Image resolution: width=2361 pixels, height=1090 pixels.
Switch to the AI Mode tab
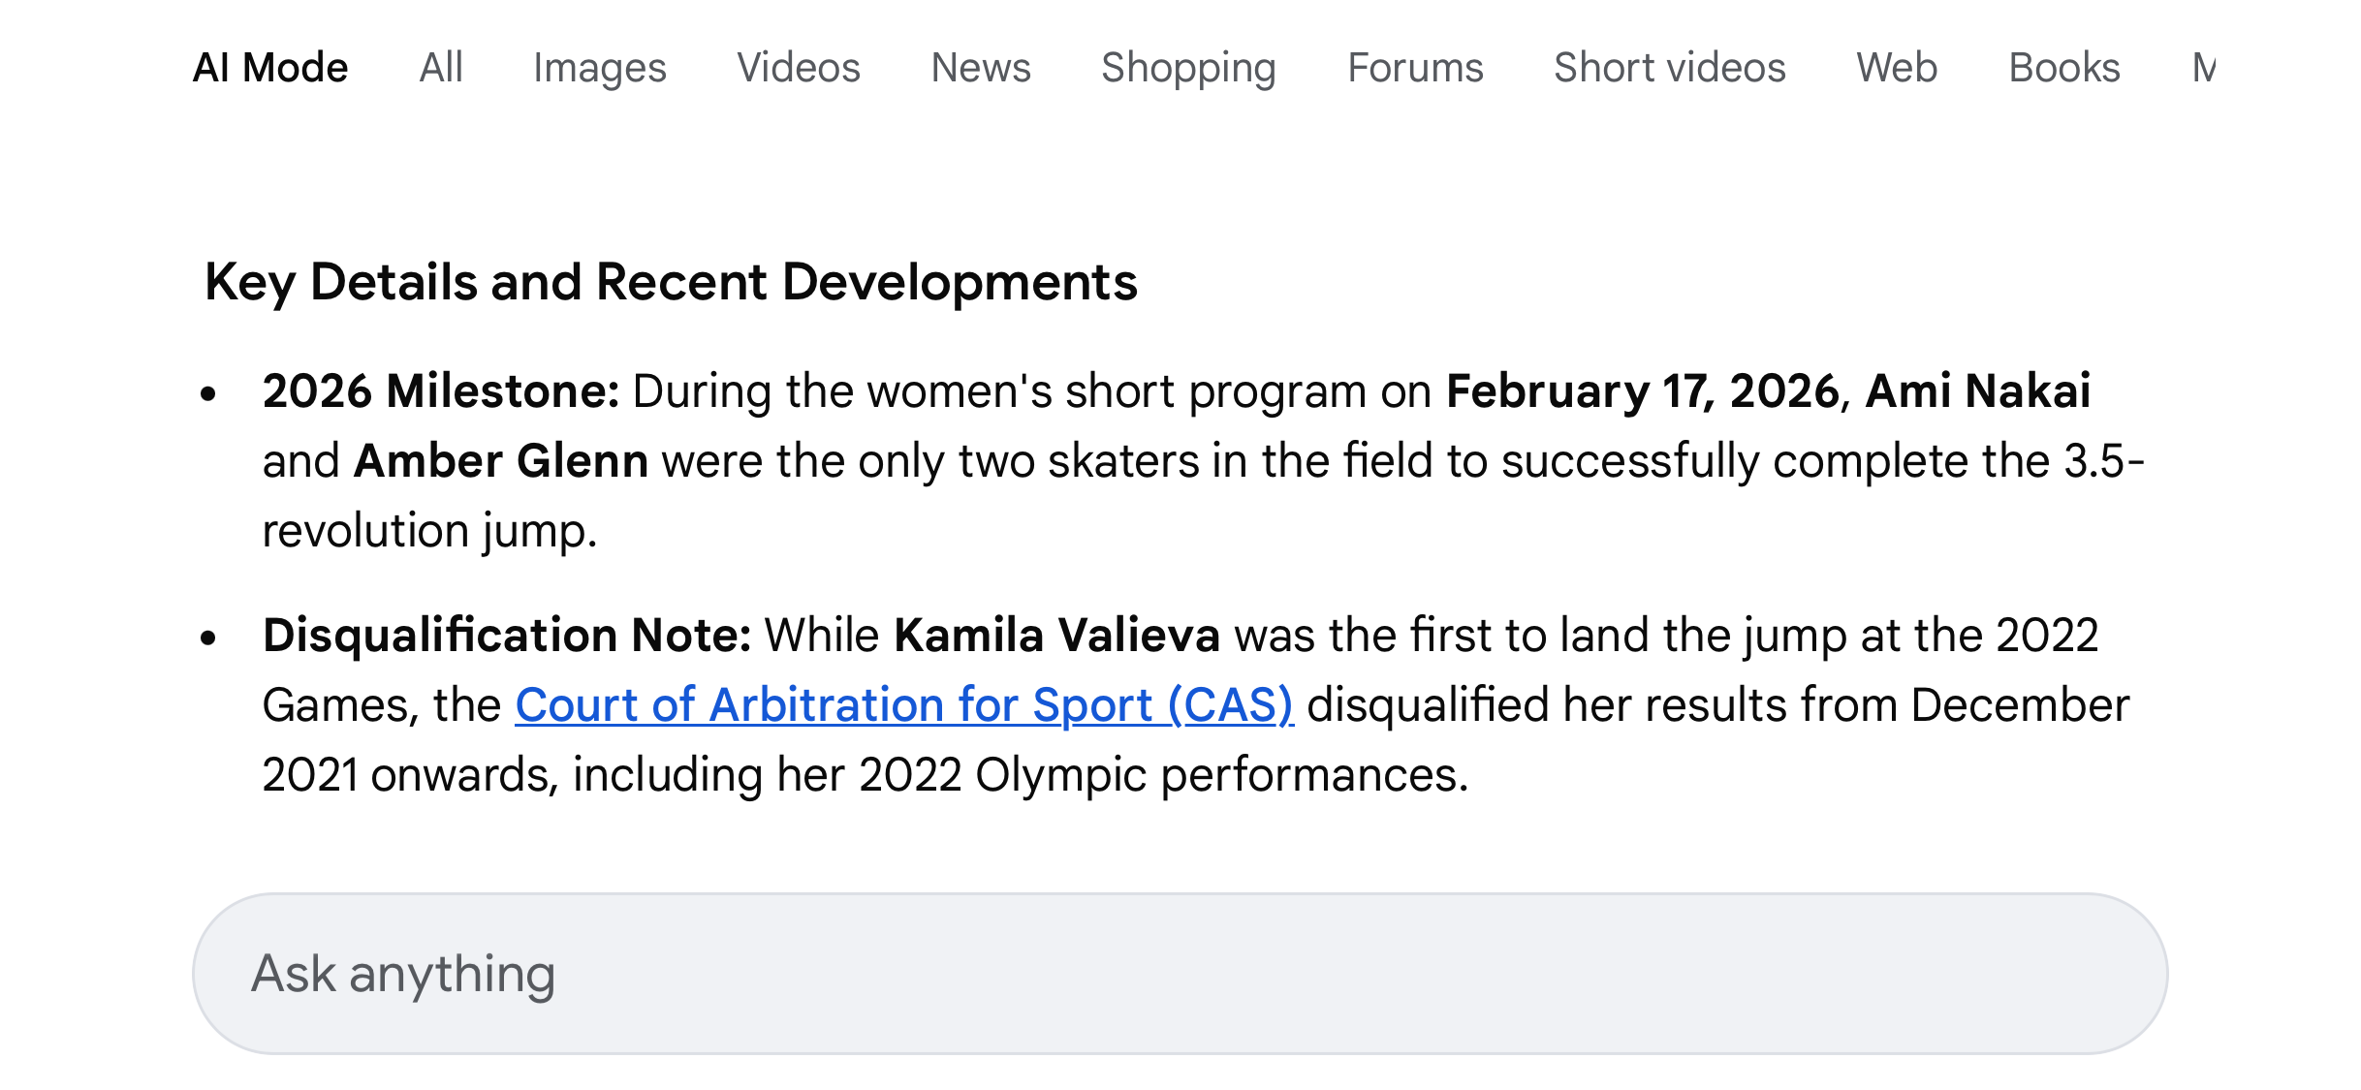click(269, 68)
